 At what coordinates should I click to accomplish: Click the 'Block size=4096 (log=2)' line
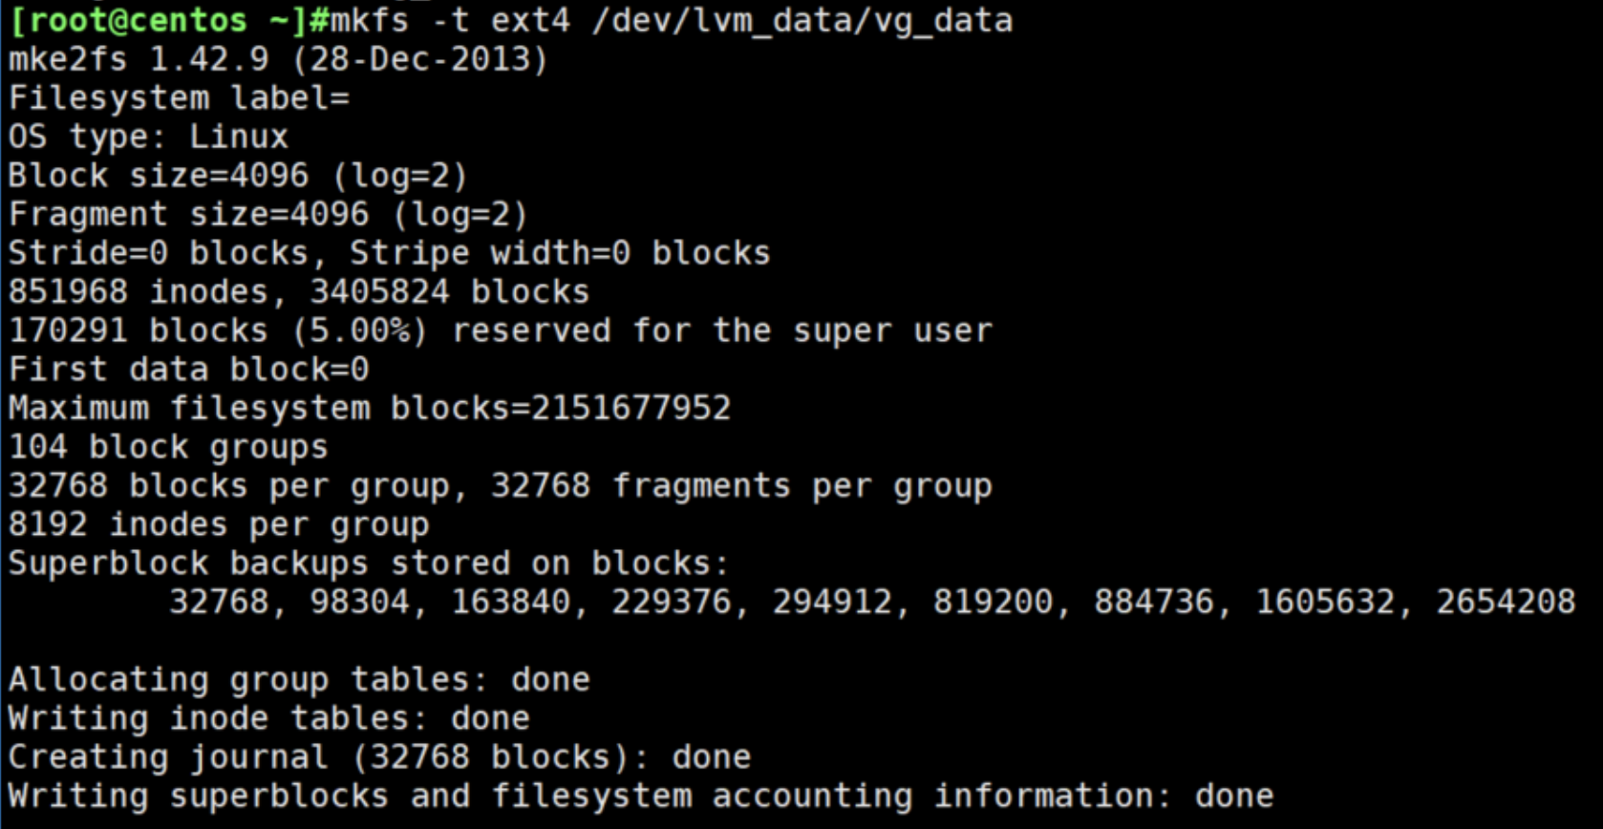point(239,176)
